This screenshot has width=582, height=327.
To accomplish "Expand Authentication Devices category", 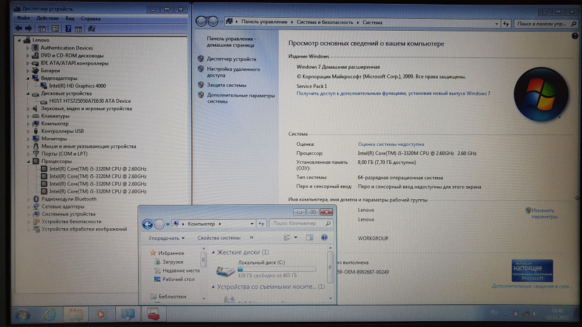I will [x=27, y=48].
